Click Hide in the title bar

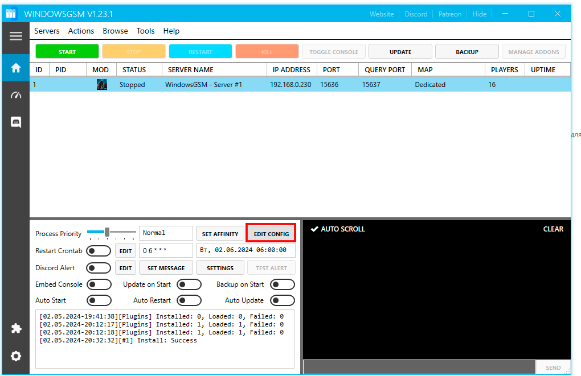[479, 14]
